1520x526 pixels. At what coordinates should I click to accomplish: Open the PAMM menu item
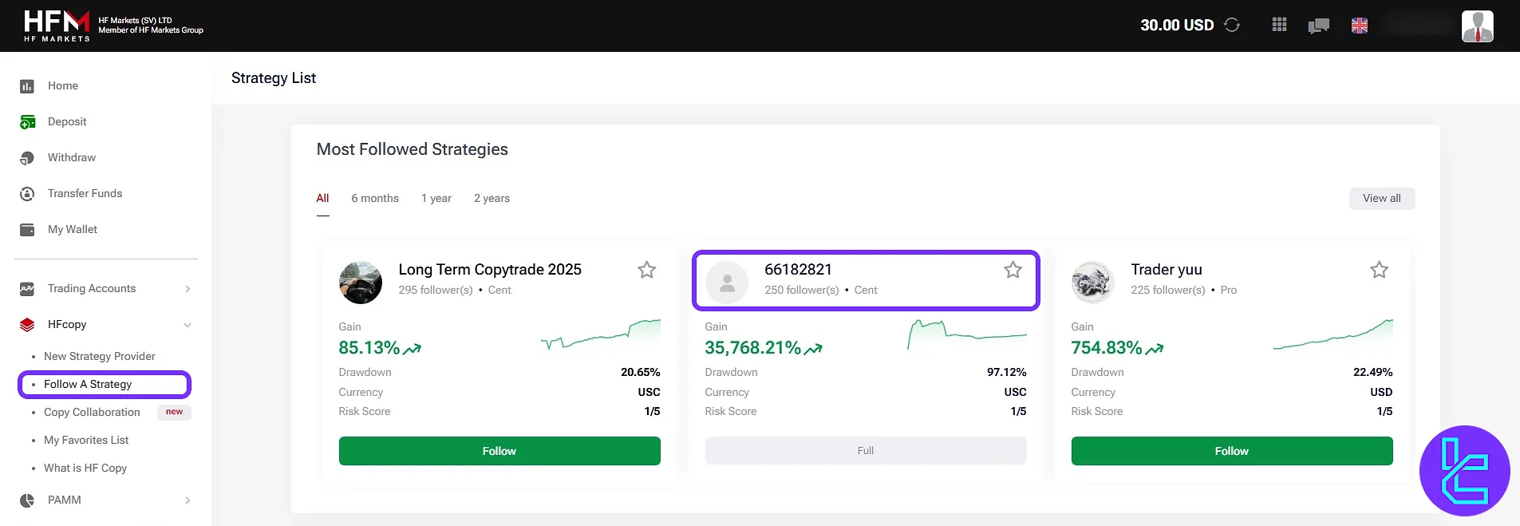pyautogui.click(x=65, y=500)
